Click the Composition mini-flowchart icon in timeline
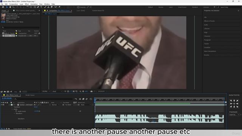This screenshot has height=136, width=242. click(76, 99)
